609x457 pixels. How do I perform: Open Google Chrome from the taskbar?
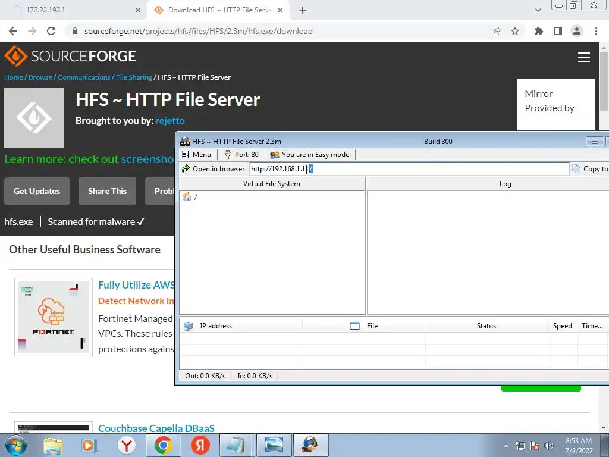[163, 445]
